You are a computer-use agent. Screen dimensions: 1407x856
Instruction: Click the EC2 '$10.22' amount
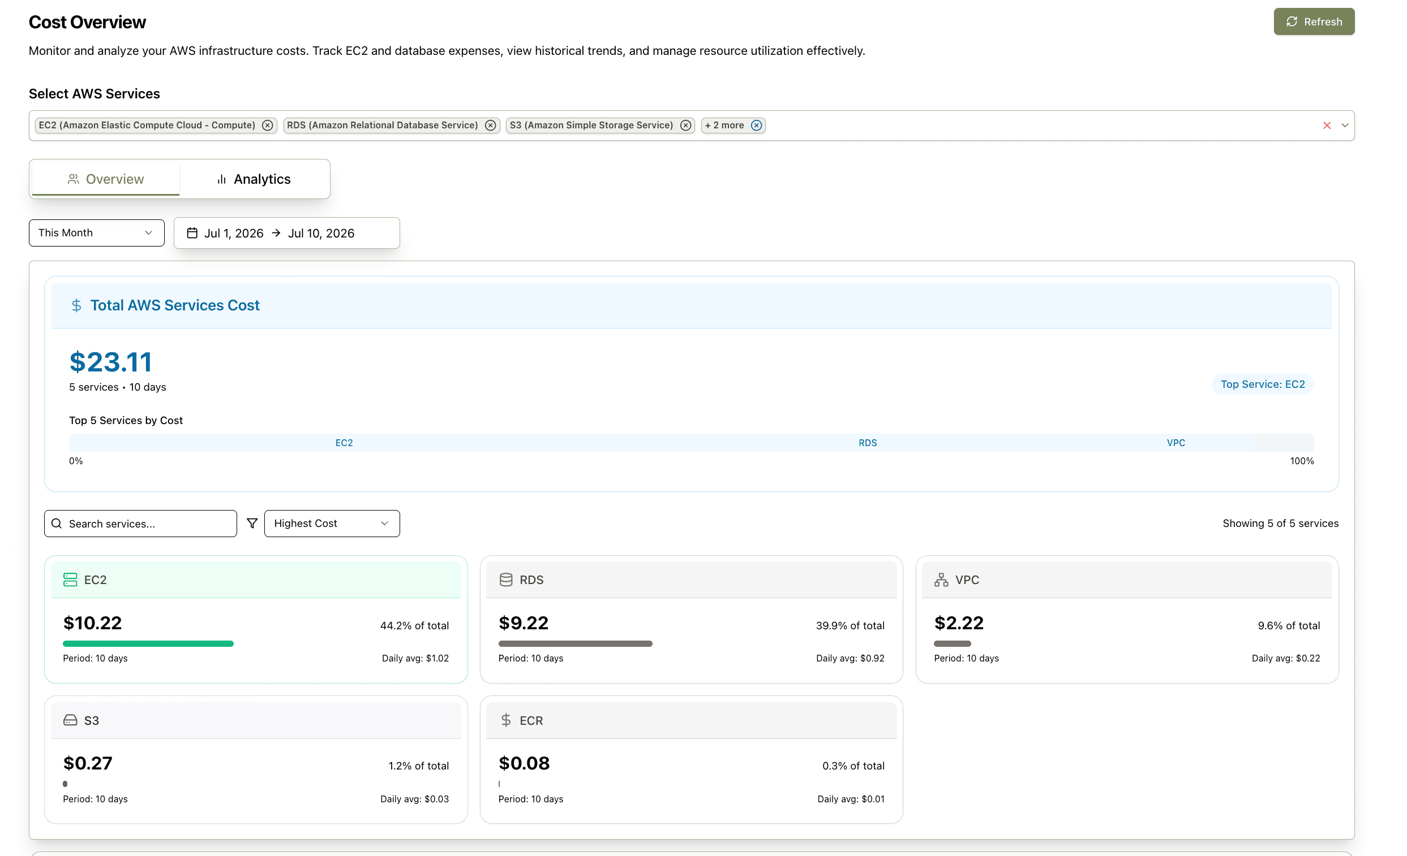point(92,623)
